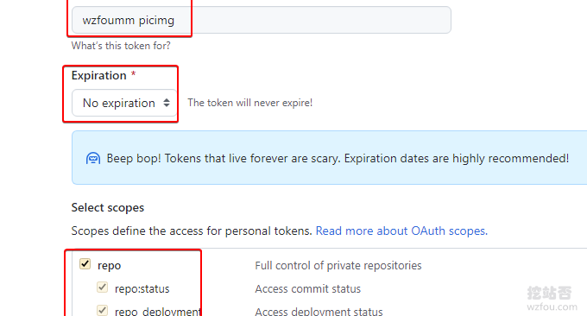
Task: Click the red asterisk beside Expiration
Action: pyautogui.click(x=133, y=73)
